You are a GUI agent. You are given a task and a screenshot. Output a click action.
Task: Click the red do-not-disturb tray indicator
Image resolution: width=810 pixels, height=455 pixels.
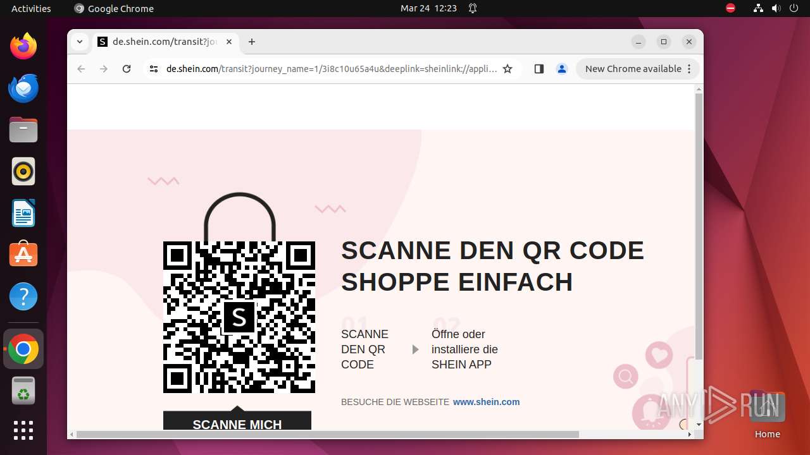click(730, 8)
